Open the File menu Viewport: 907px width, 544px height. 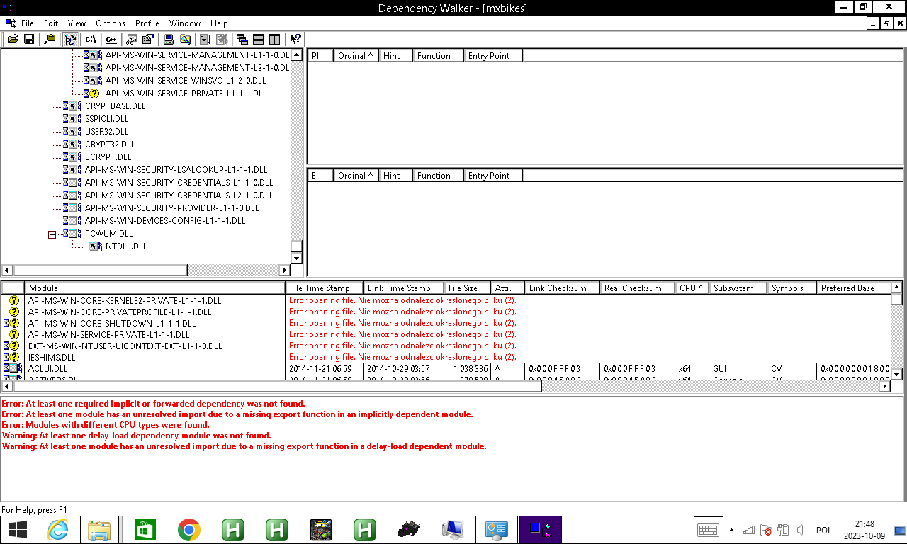(x=28, y=23)
